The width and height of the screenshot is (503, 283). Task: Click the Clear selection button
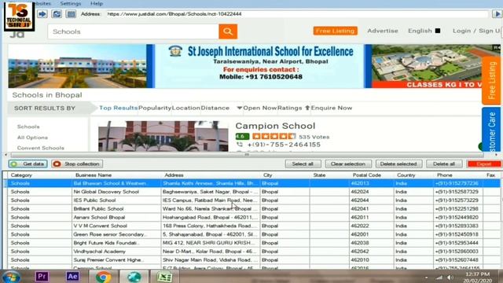[348, 164]
